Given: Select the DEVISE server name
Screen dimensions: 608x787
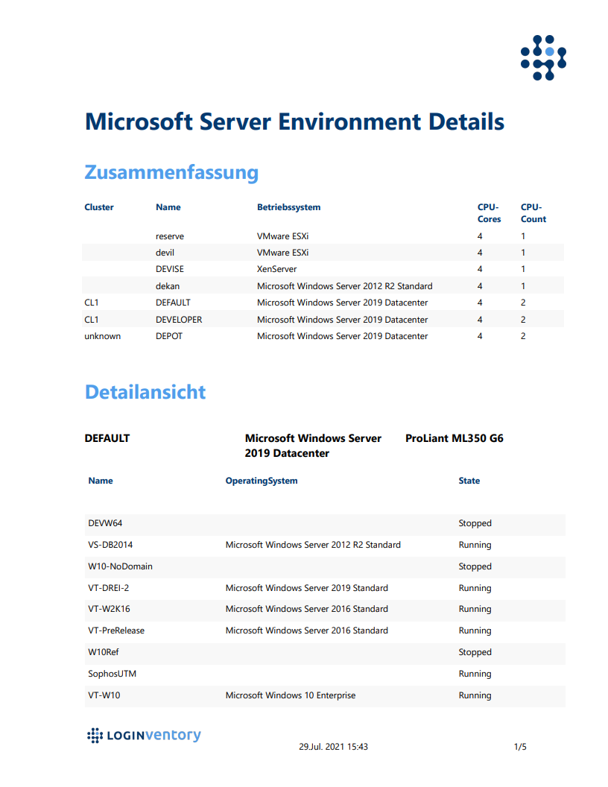Looking at the screenshot, I should (170, 269).
